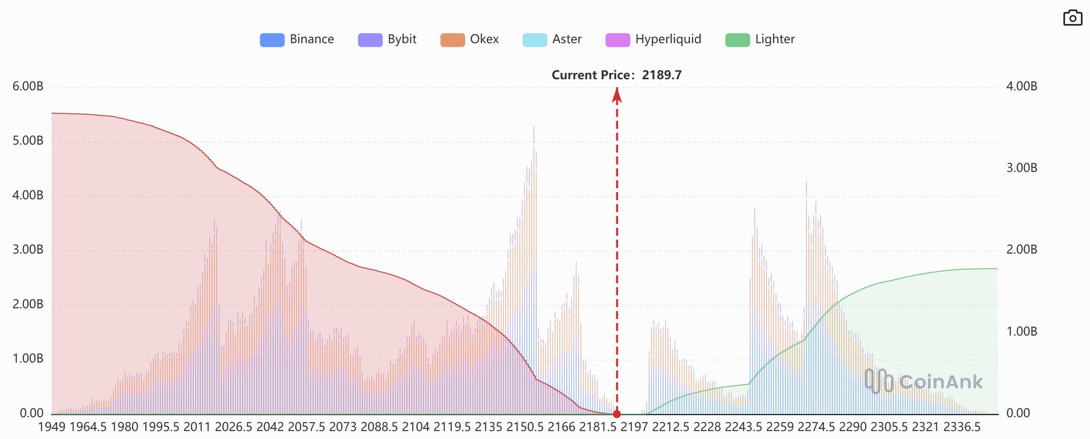This screenshot has height=439, width=1090.
Task: Toggle the Okex series legend label
Action: (x=484, y=39)
